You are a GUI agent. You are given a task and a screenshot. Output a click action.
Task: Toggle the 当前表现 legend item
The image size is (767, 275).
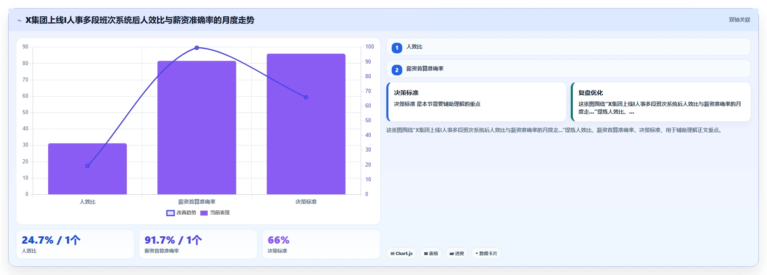215,213
